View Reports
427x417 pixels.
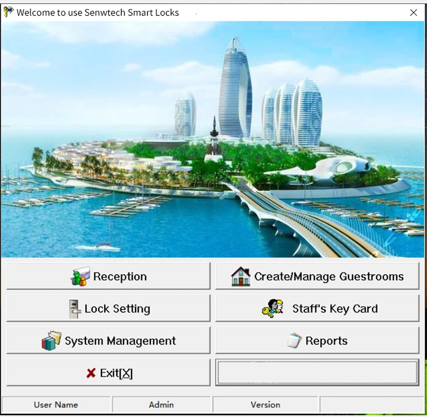point(317,341)
